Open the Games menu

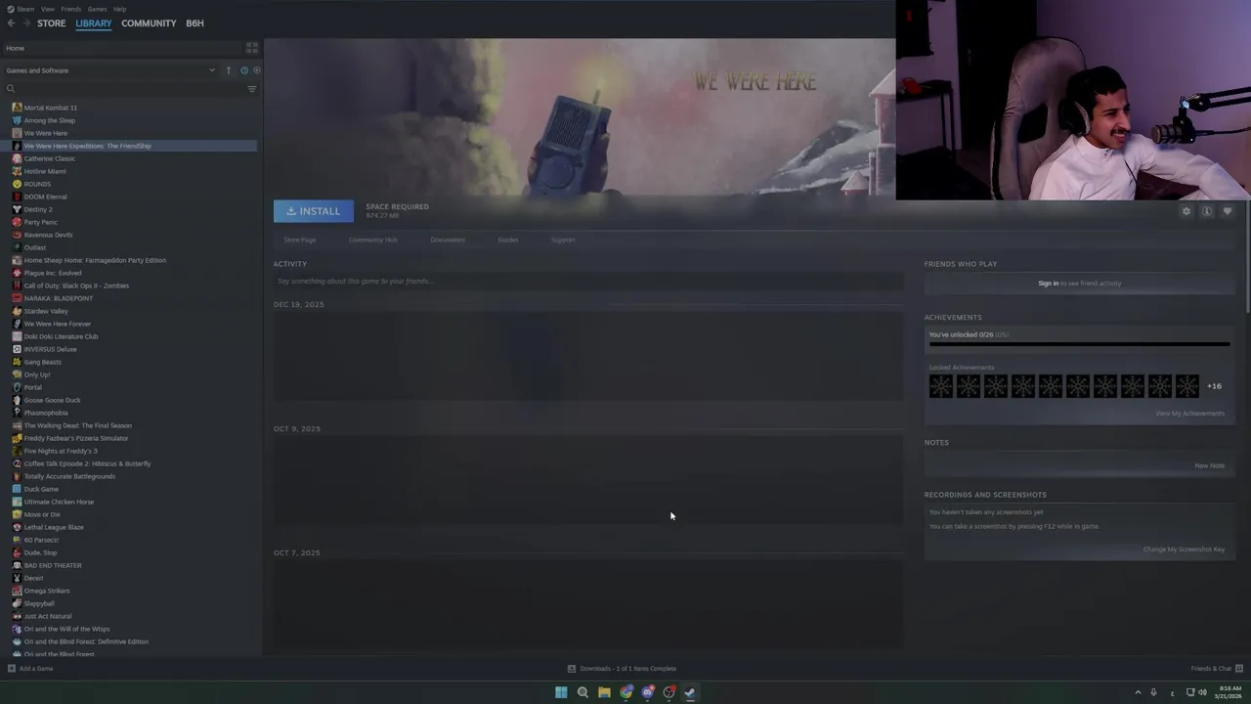pos(97,9)
